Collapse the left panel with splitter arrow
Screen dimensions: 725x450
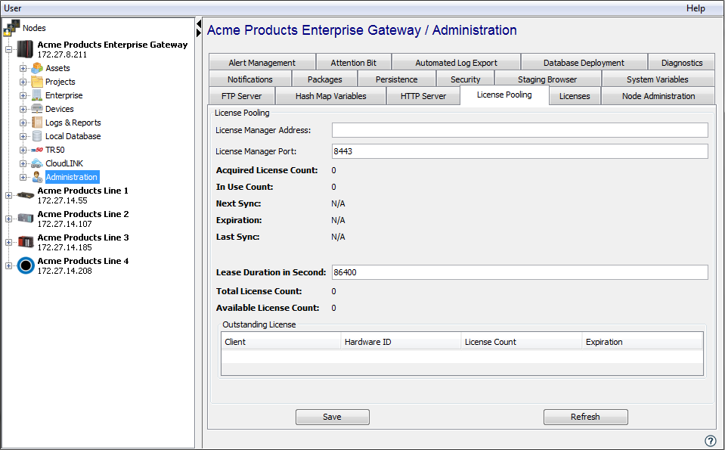[x=199, y=25]
